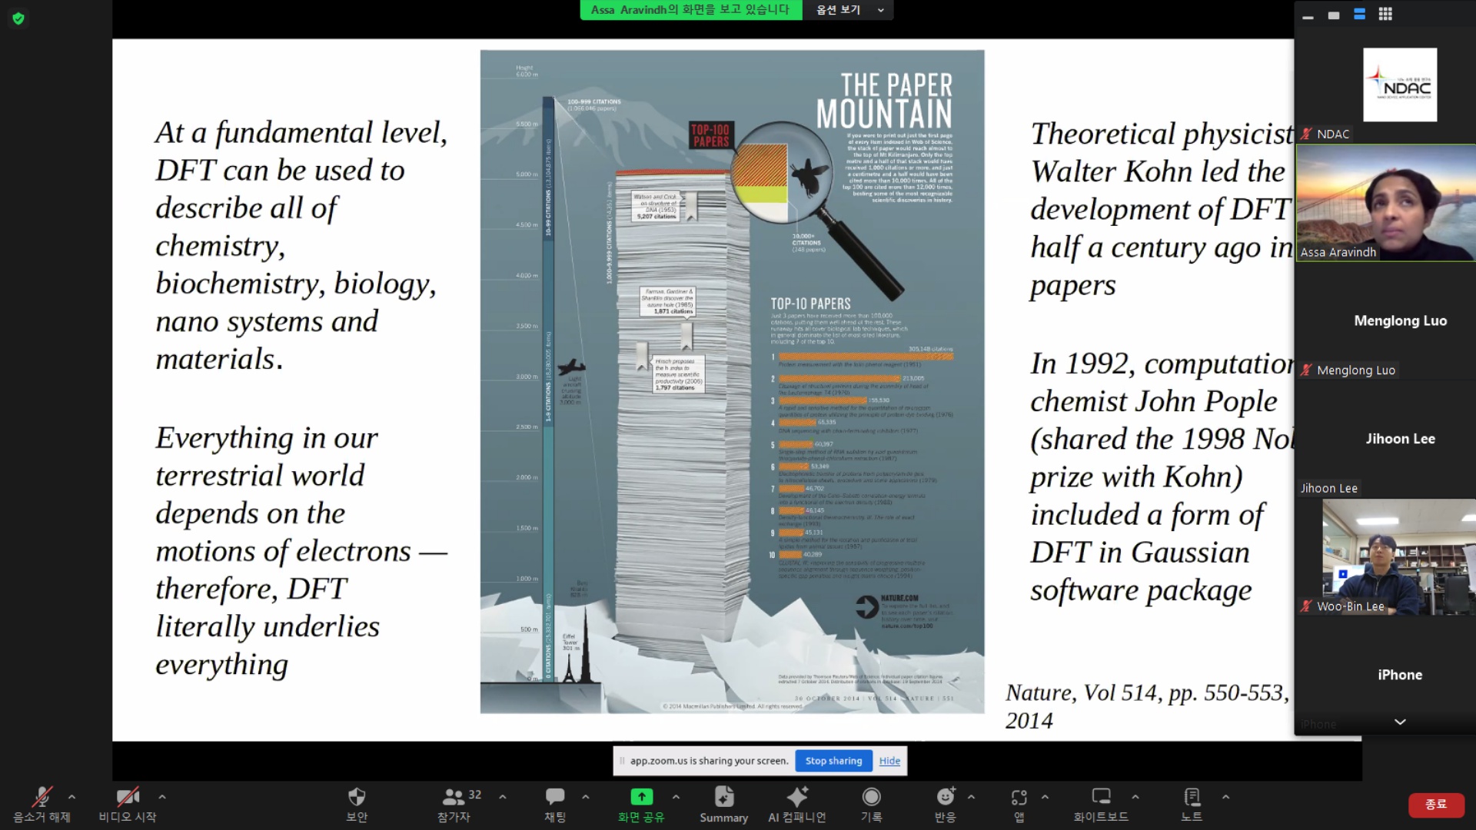Unmute microphone with the 음소거 해제 icon
This screenshot has height=830, width=1476.
pyautogui.click(x=42, y=797)
